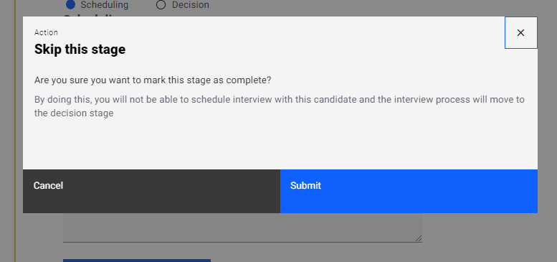This screenshot has height=262, width=557.
Task: Click the small Action label above heading
Action: coord(46,32)
